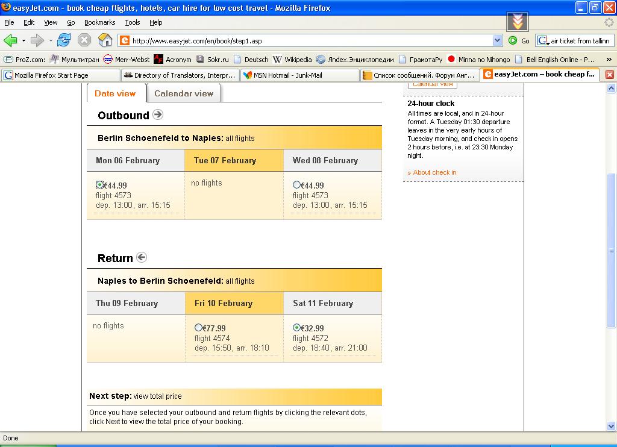Click the page scrollbar up arrow

(611, 89)
